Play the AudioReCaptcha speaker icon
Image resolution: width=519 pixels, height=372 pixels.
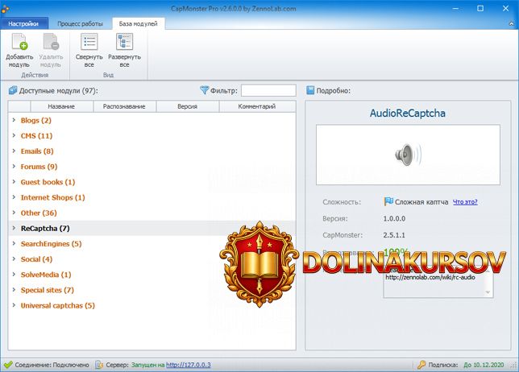click(x=403, y=154)
